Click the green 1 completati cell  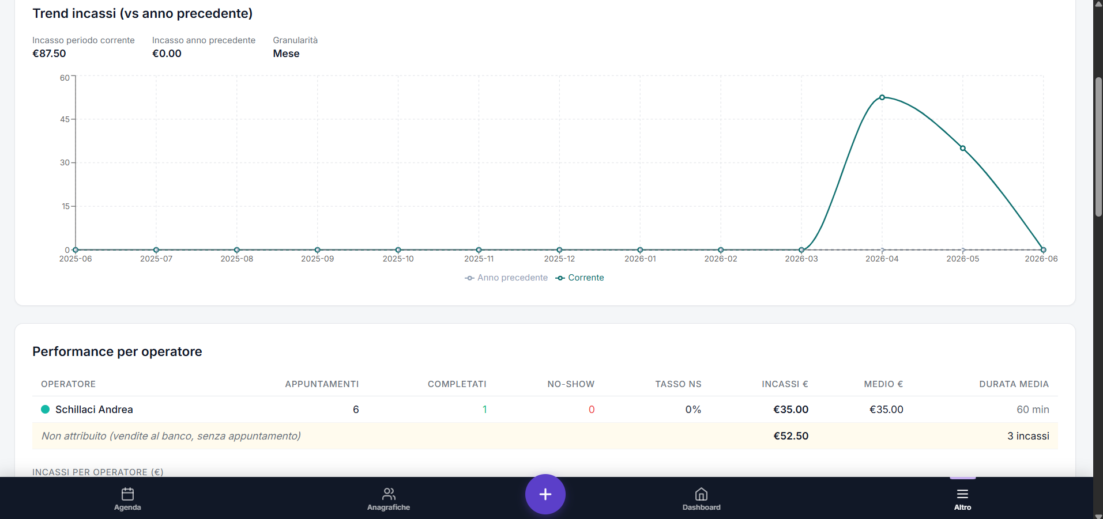point(484,410)
